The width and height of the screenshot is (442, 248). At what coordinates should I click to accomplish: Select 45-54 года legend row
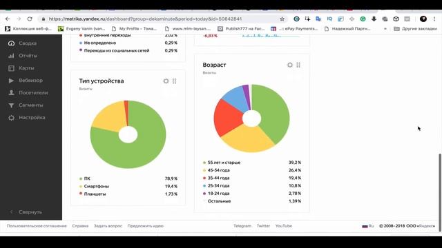coord(252,170)
